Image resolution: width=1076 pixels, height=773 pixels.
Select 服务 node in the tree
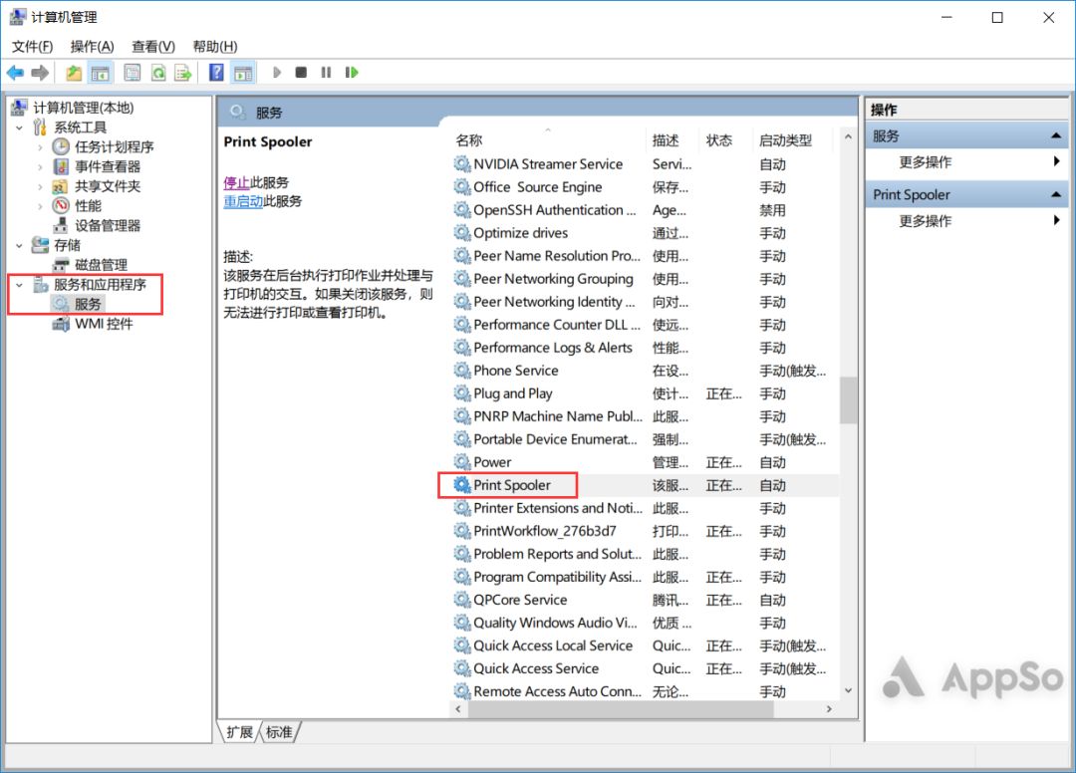coord(87,304)
